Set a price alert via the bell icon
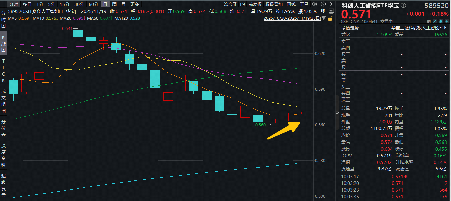This screenshot has width=451, height=201. pyautogui.click(x=440, y=21)
